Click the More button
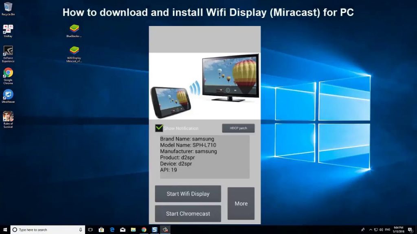417x234 pixels. pyautogui.click(x=241, y=204)
